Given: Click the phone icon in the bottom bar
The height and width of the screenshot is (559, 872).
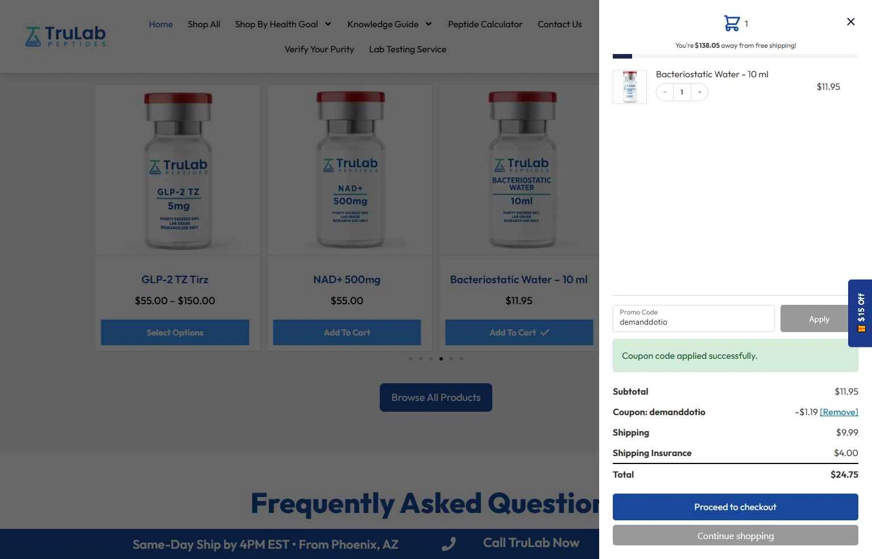Looking at the screenshot, I should pos(449,544).
